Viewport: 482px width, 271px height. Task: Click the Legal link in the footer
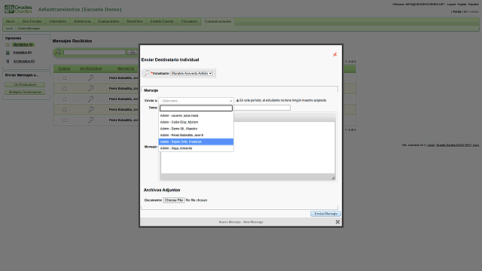point(430,145)
